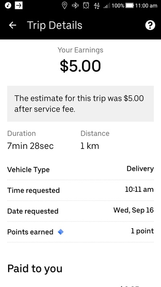This screenshot has height=287, width=161.
Task: Tap the trip estimate notice box
Action: (x=80, y=104)
